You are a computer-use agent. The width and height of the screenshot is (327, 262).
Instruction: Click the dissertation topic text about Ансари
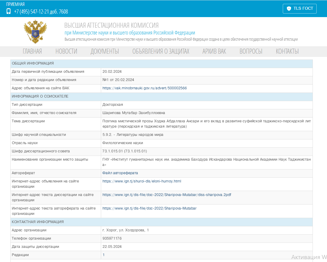tap(207, 124)
